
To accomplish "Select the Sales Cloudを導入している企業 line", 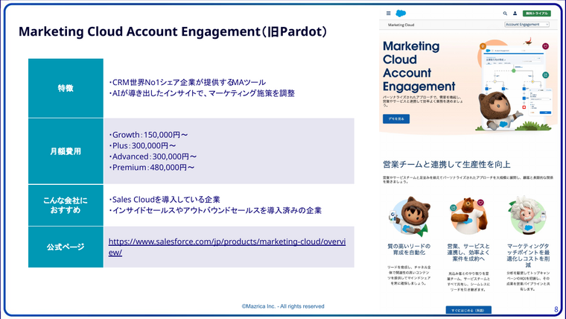I will (165, 200).
